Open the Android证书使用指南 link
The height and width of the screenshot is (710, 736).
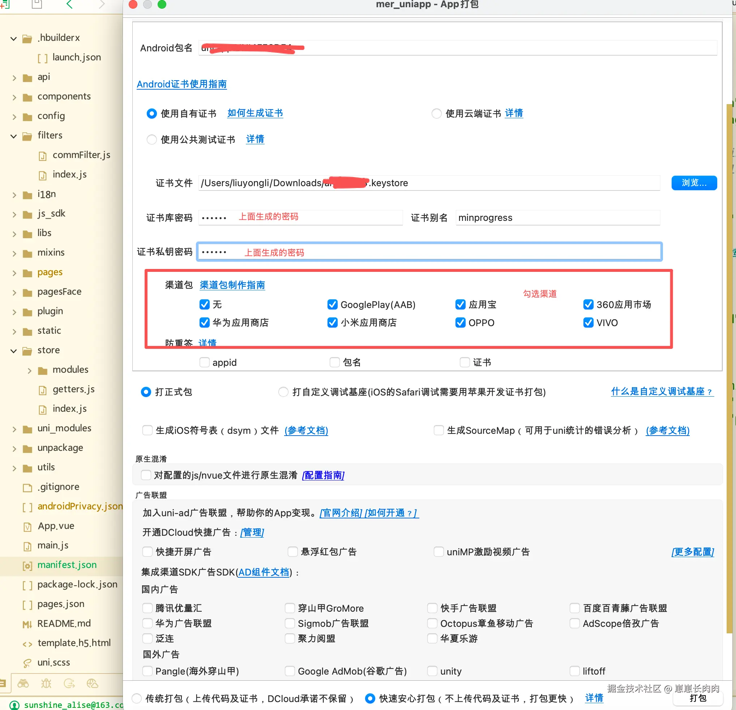pos(182,84)
